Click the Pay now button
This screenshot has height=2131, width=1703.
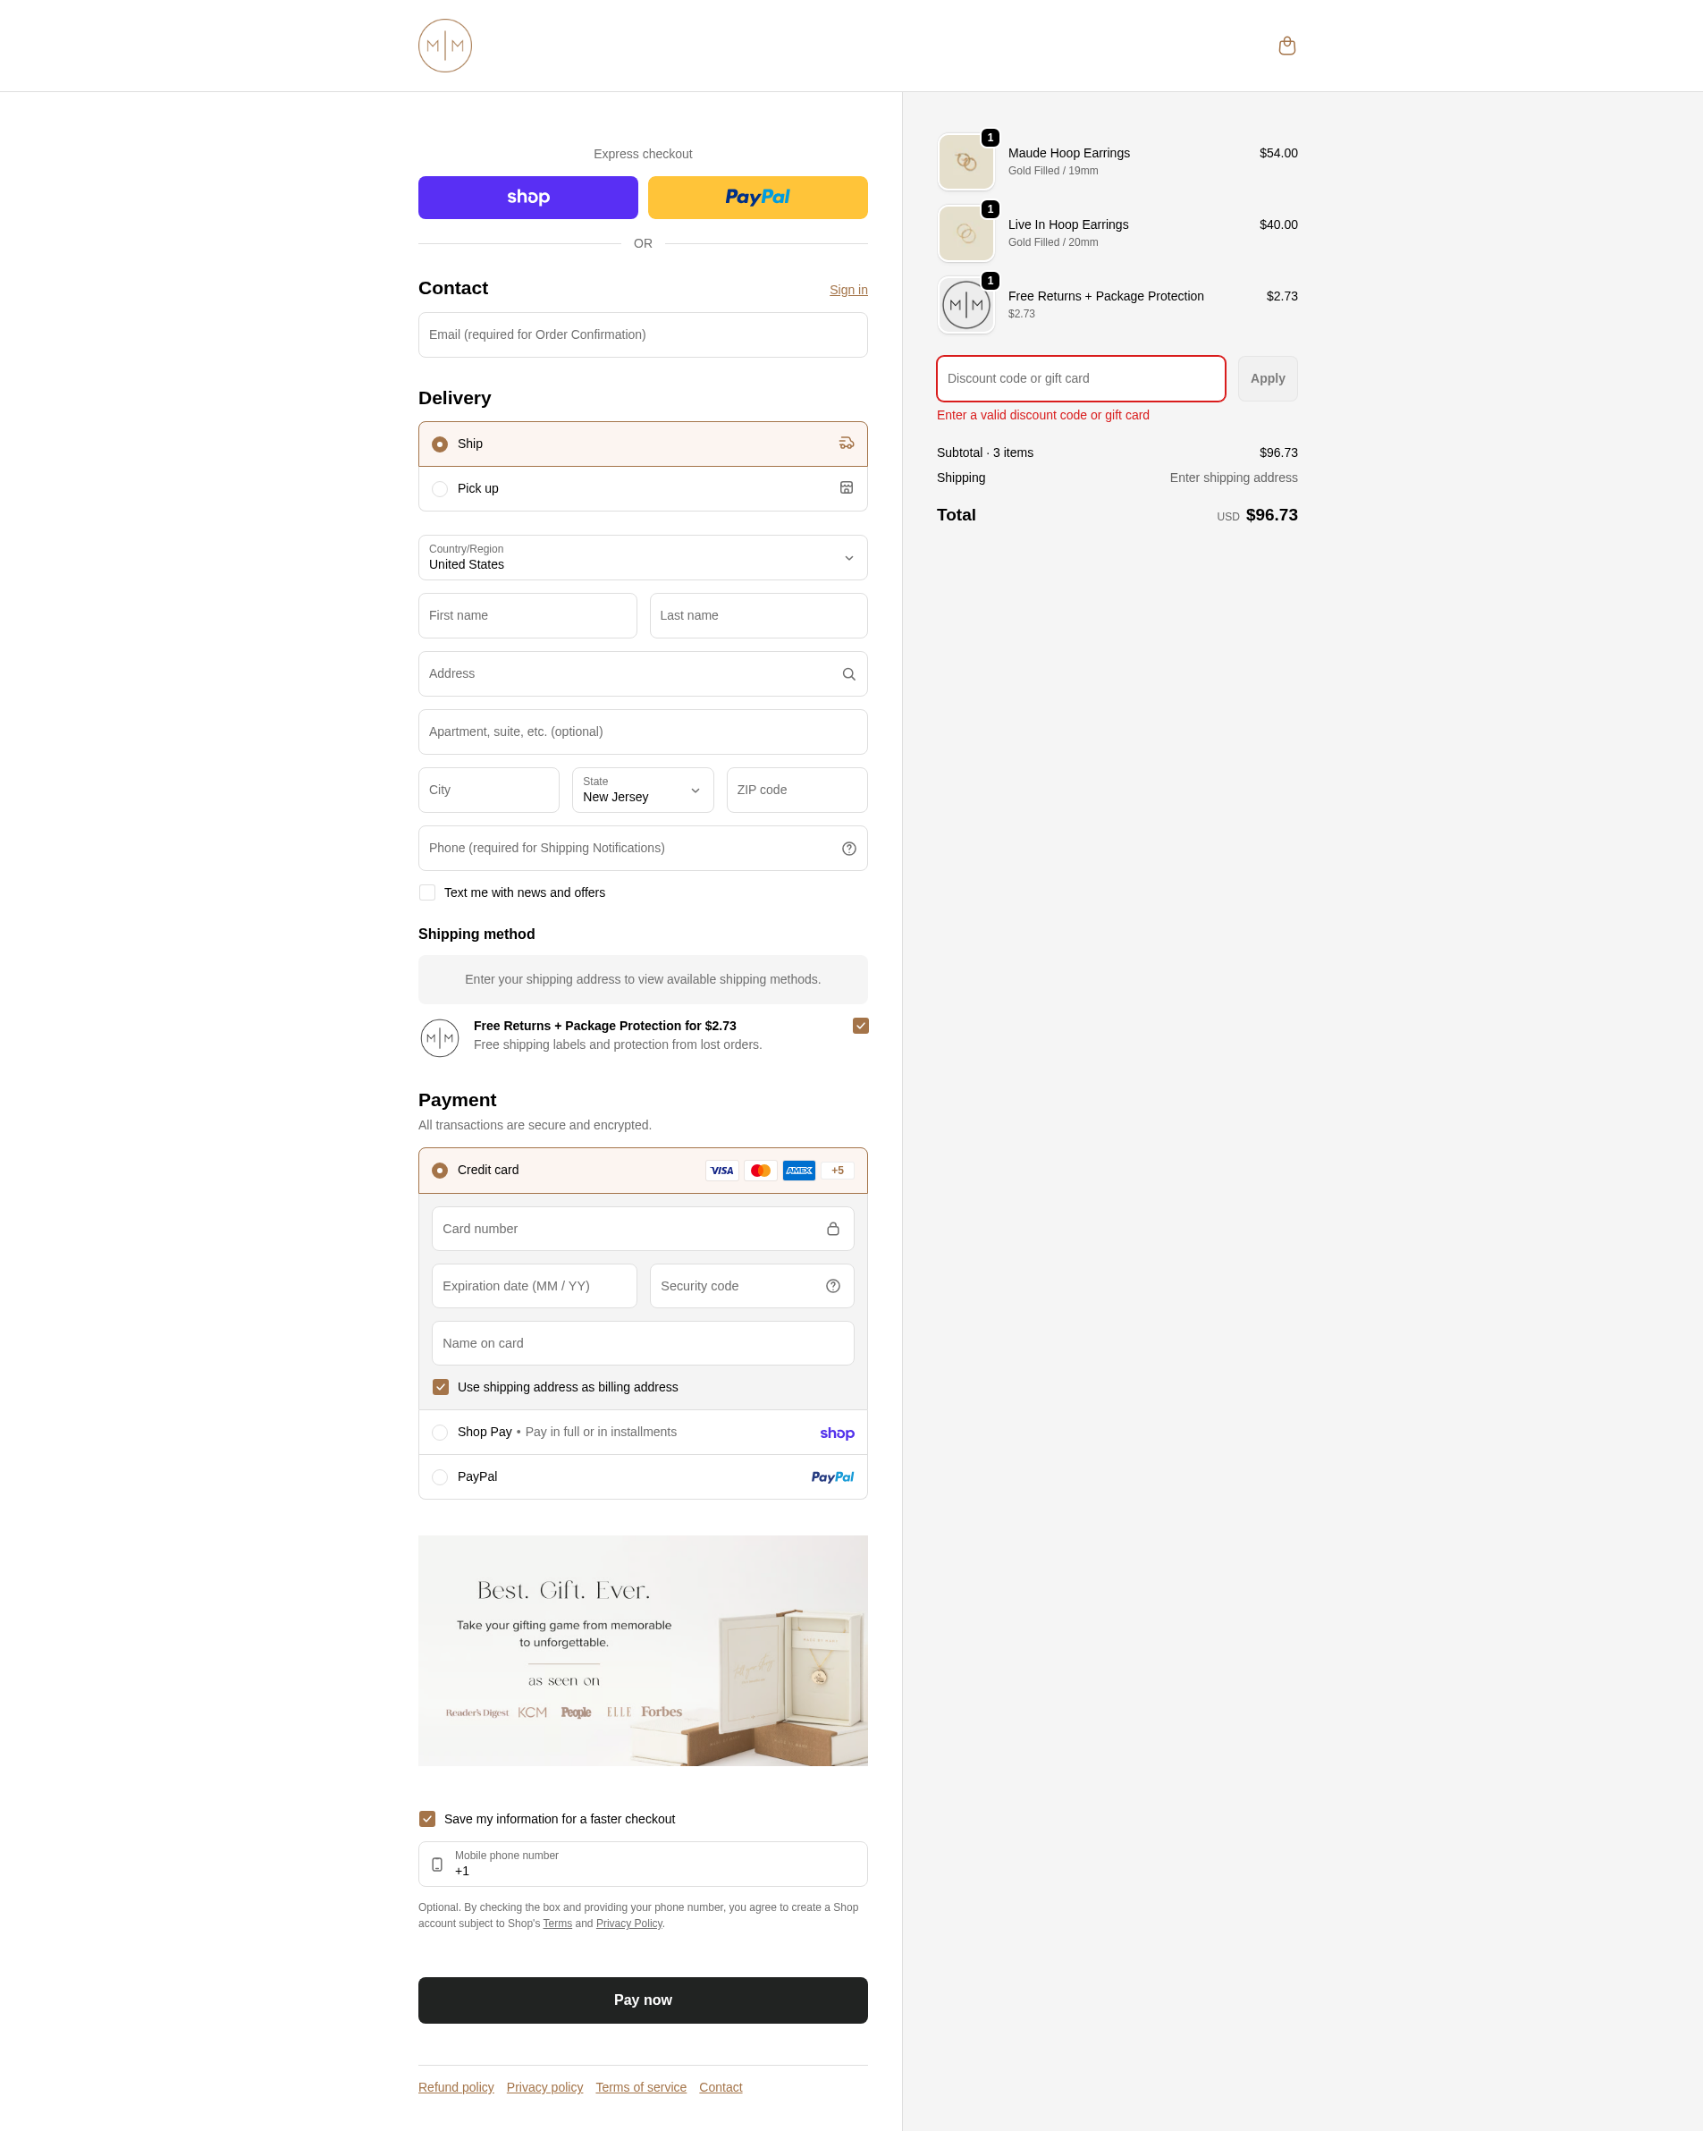(x=643, y=2000)
